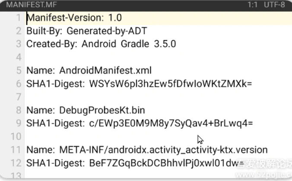
Task: Click the 1:1 cursor position indicator
Action: [253, 4]
